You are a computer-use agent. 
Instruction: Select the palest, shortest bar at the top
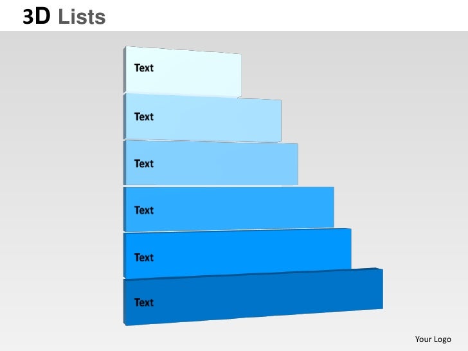pos(183,72)
